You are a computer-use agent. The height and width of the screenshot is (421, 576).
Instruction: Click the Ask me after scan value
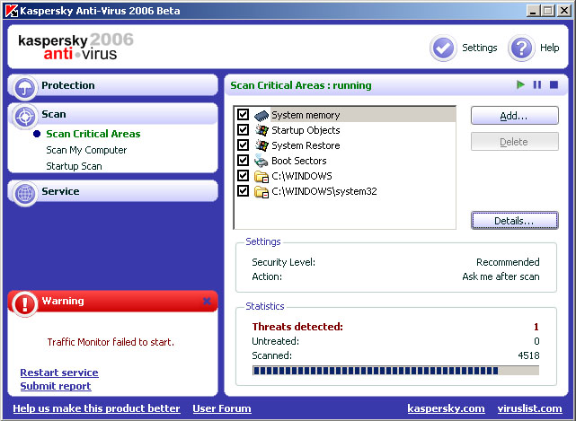501,276
